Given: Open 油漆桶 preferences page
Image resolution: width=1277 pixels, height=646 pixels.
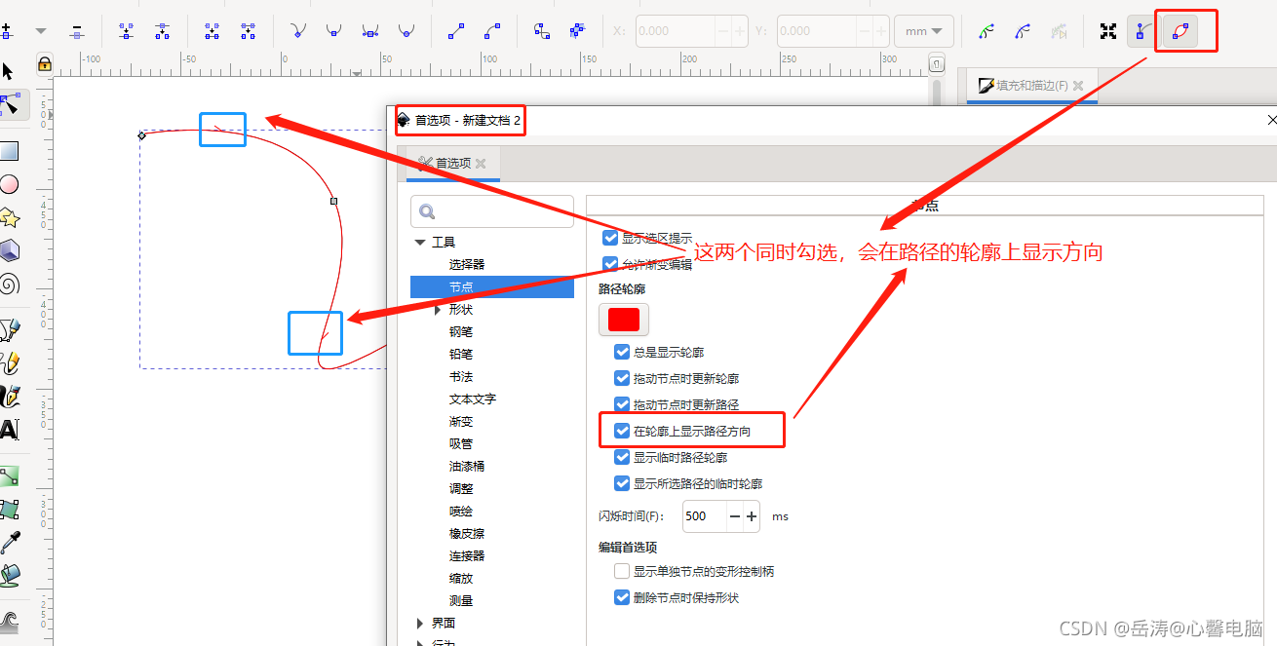Looking at the screenshot, I should [467, 466].
